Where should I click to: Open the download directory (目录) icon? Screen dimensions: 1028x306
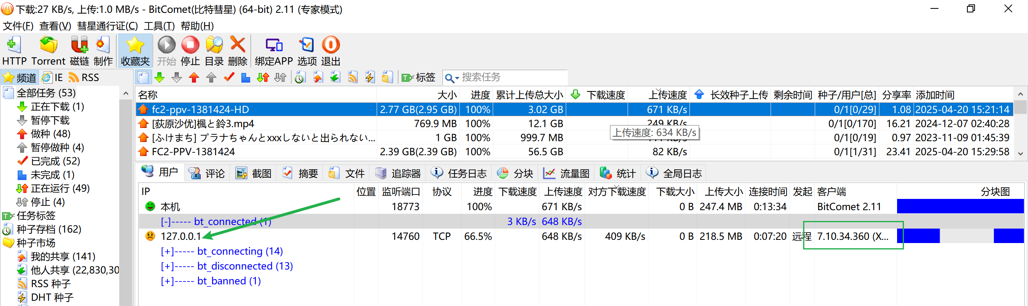214,51
